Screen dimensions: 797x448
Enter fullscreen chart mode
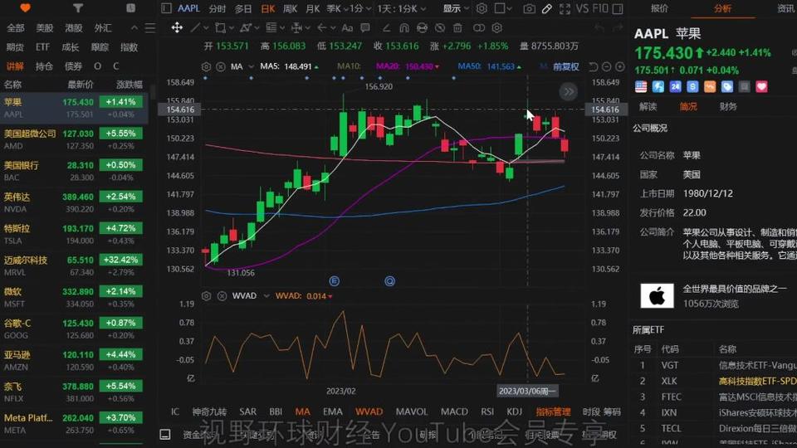pos(565,8)
